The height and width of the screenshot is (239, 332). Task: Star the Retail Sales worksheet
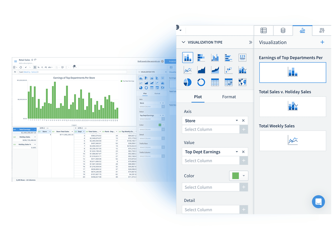pos(32,60)
